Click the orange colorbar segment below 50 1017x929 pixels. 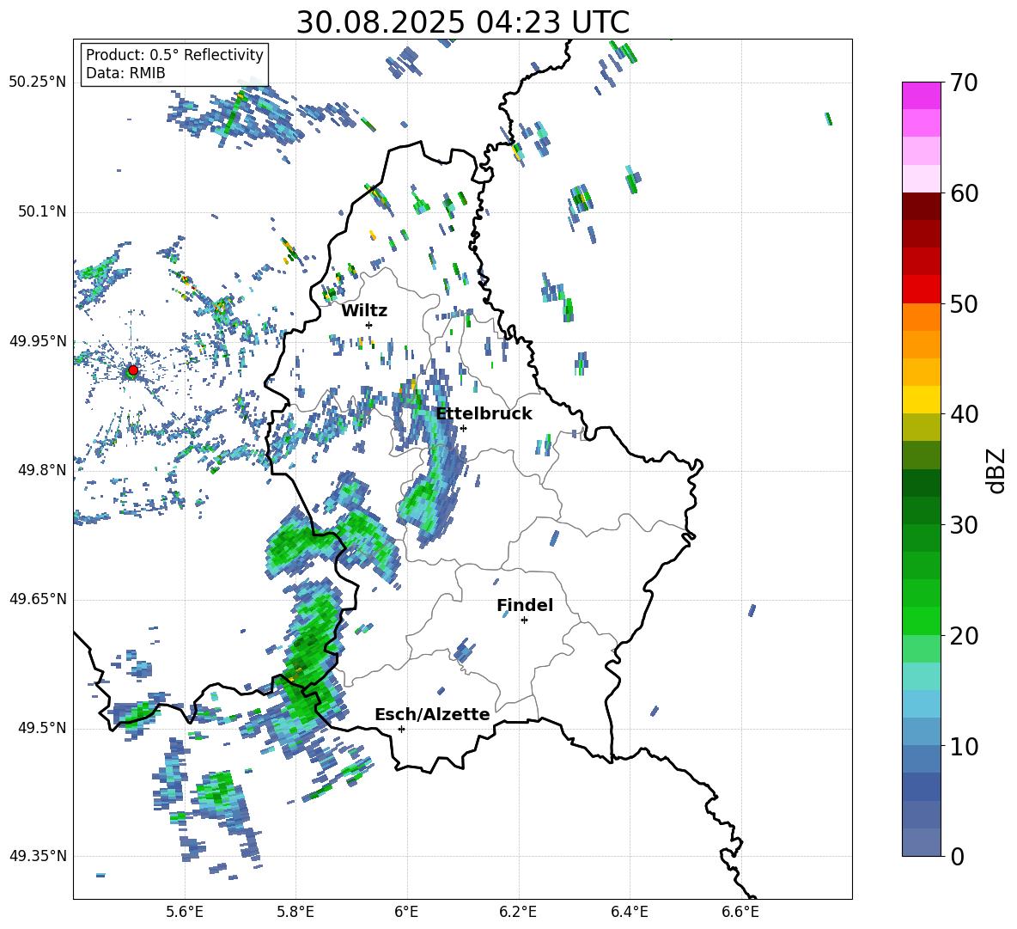(x=922, y=317)
